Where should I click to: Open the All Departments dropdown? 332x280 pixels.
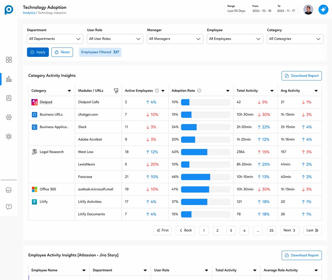click(55, 39)
